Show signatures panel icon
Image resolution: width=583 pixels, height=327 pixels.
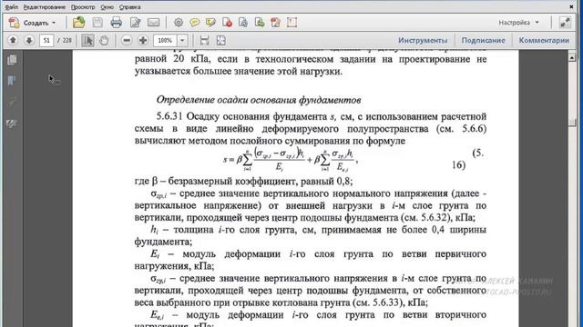click(x=12, y=124)
